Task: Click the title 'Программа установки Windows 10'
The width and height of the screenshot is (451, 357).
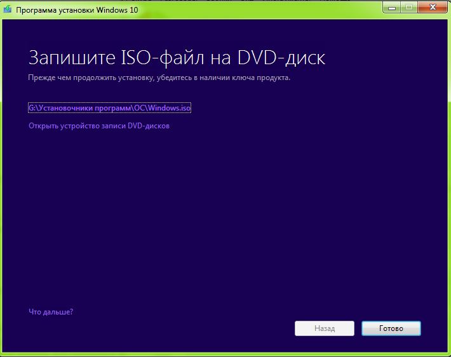Action: [77, 10]
